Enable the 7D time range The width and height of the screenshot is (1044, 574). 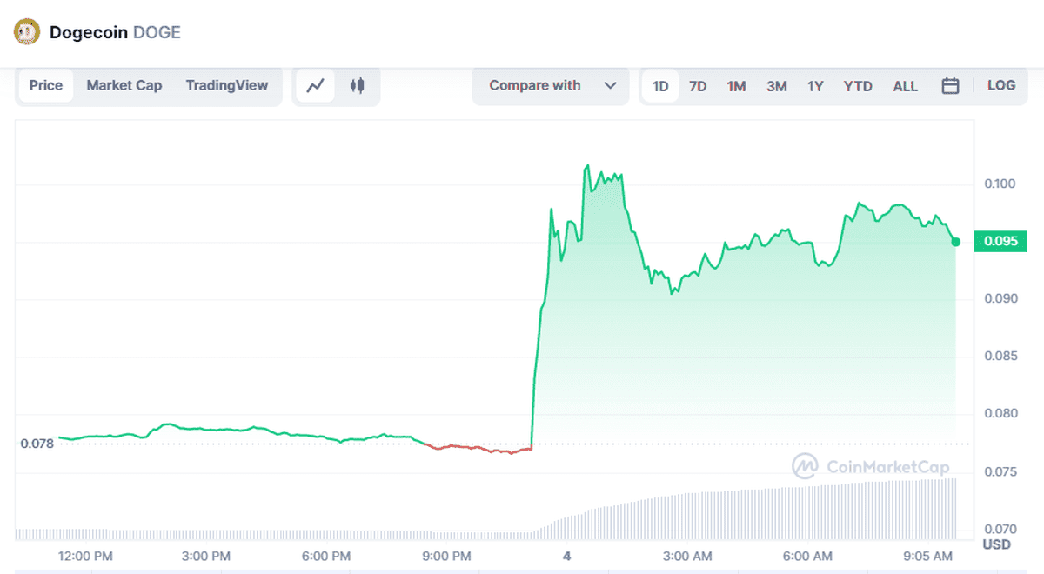pos(698,85)
